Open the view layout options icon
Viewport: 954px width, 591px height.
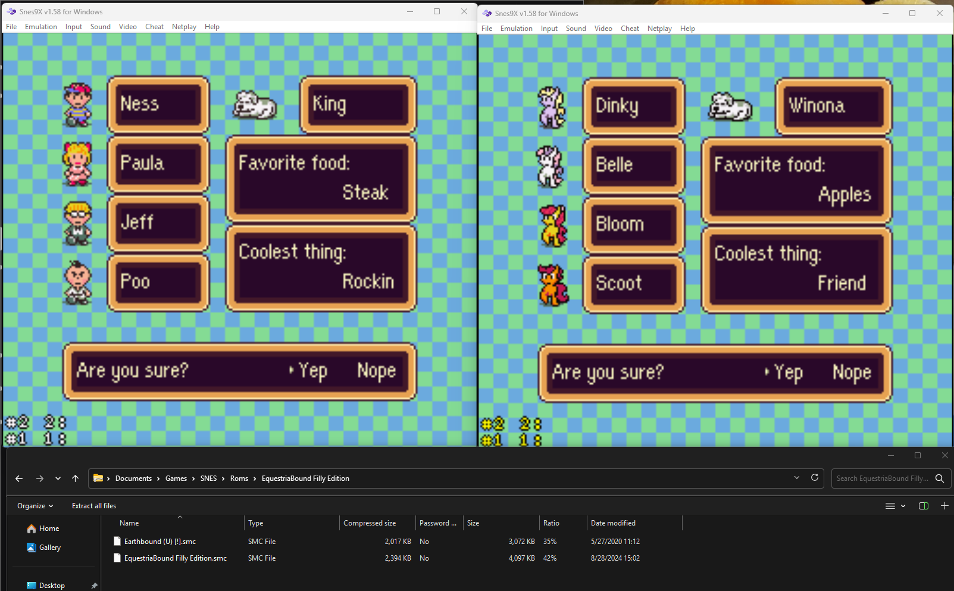[890, 506]
